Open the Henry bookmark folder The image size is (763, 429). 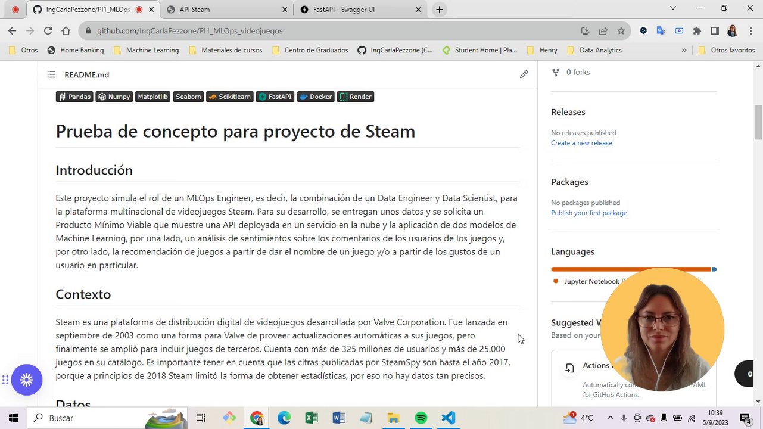tap(541, 51)
